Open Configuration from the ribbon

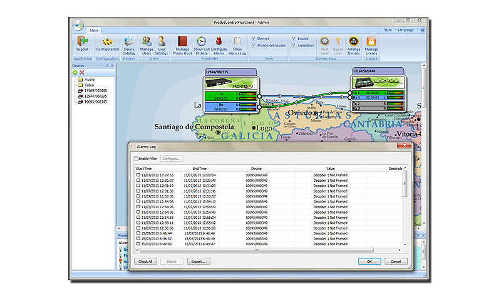(108, 43)
